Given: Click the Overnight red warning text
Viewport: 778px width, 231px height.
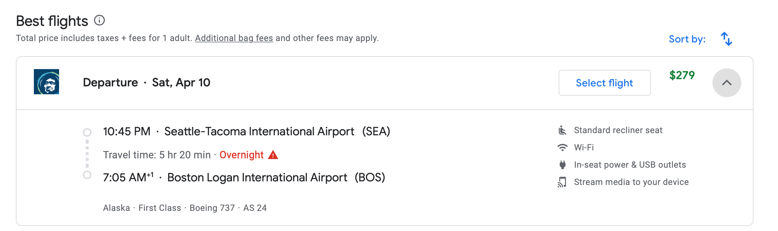Looking at the screenshot, I should 241,155.
